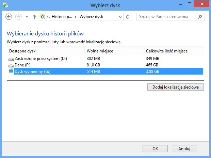Click the Historia p... breadcrumb

62,17
